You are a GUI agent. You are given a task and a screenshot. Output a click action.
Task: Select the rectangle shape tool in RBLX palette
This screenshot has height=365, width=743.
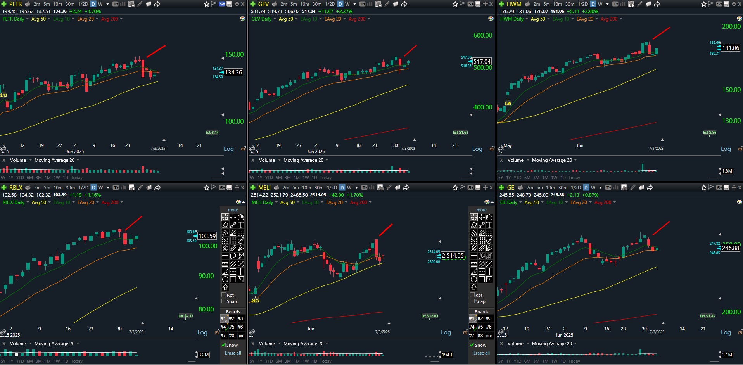233,279
